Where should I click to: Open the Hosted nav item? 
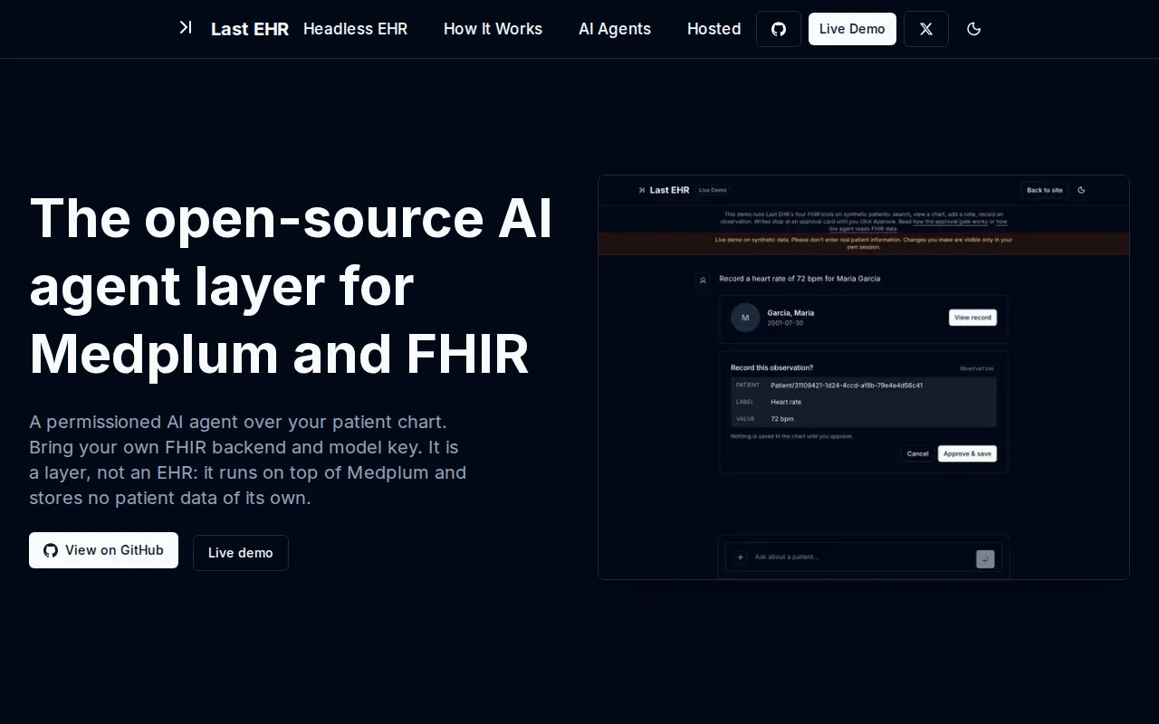[x=714, y=29]
